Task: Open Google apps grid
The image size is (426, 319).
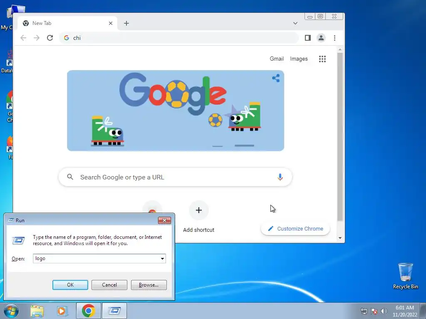Action: pyautogui.click(x=322, y=59)
